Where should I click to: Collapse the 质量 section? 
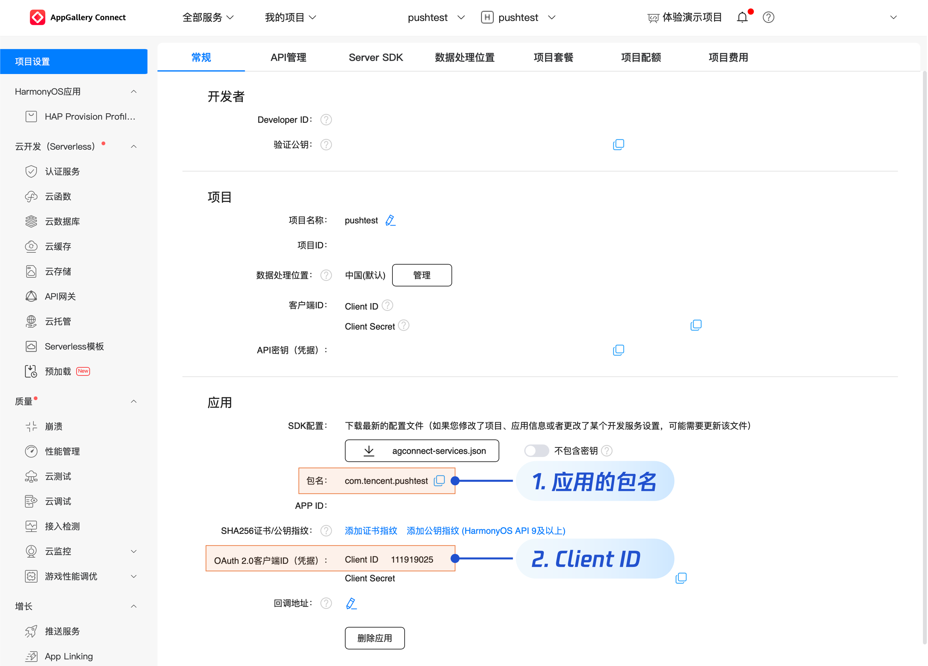[x=133, y=401]
